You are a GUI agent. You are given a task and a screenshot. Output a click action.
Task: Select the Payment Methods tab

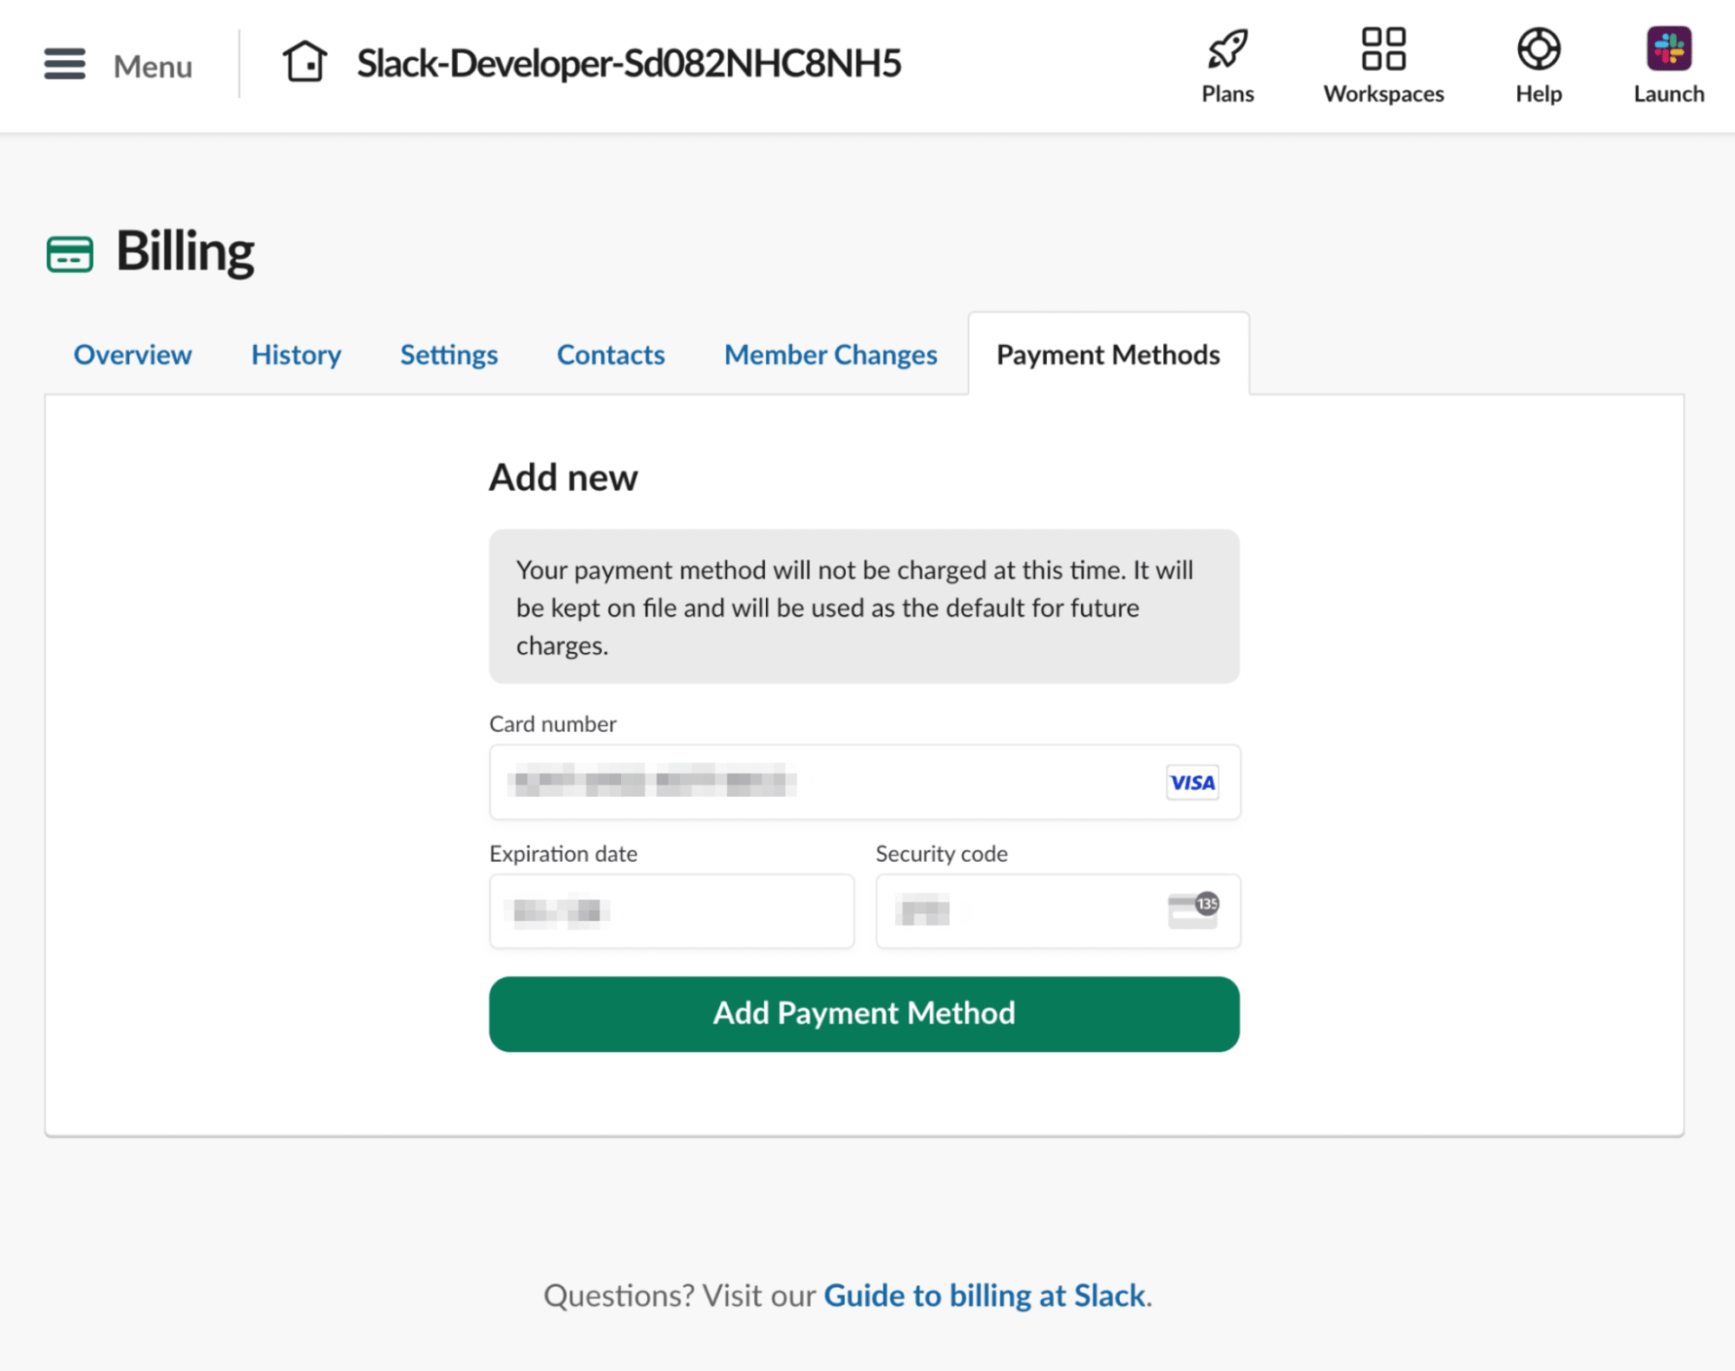(1108, 355)
